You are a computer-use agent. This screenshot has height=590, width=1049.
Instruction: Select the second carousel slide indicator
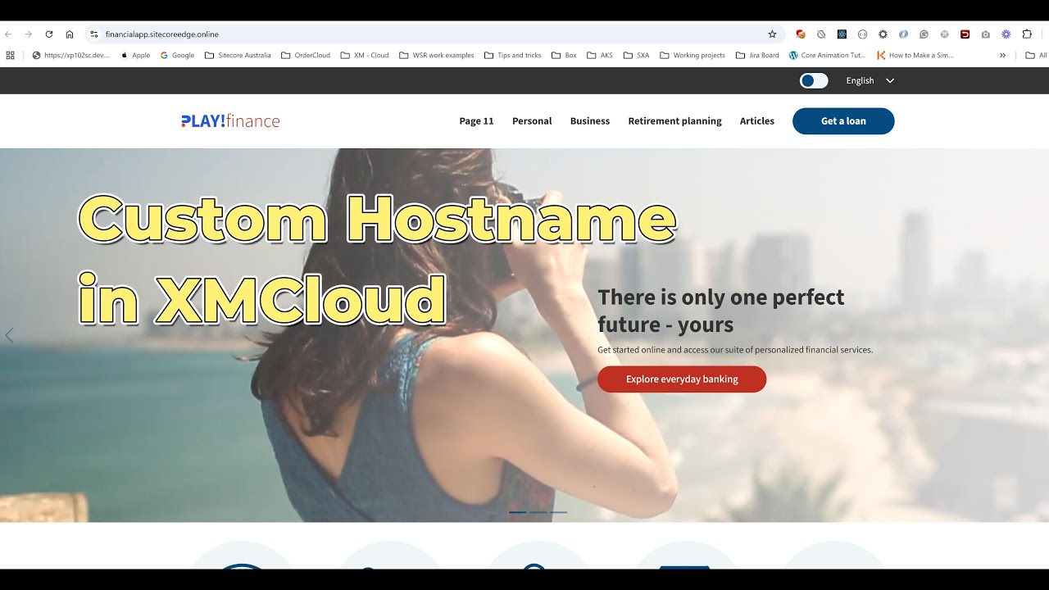(538, 512)
